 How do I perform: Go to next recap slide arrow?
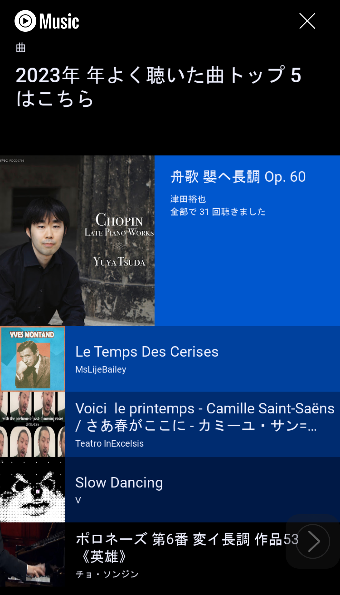(x=312, y=541)
